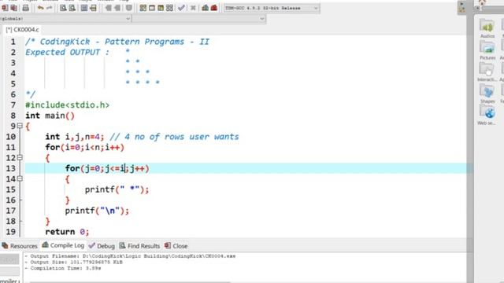Switch to the Debug tab
The height and width of the screenshot is (283, 504).
point(102,246)
